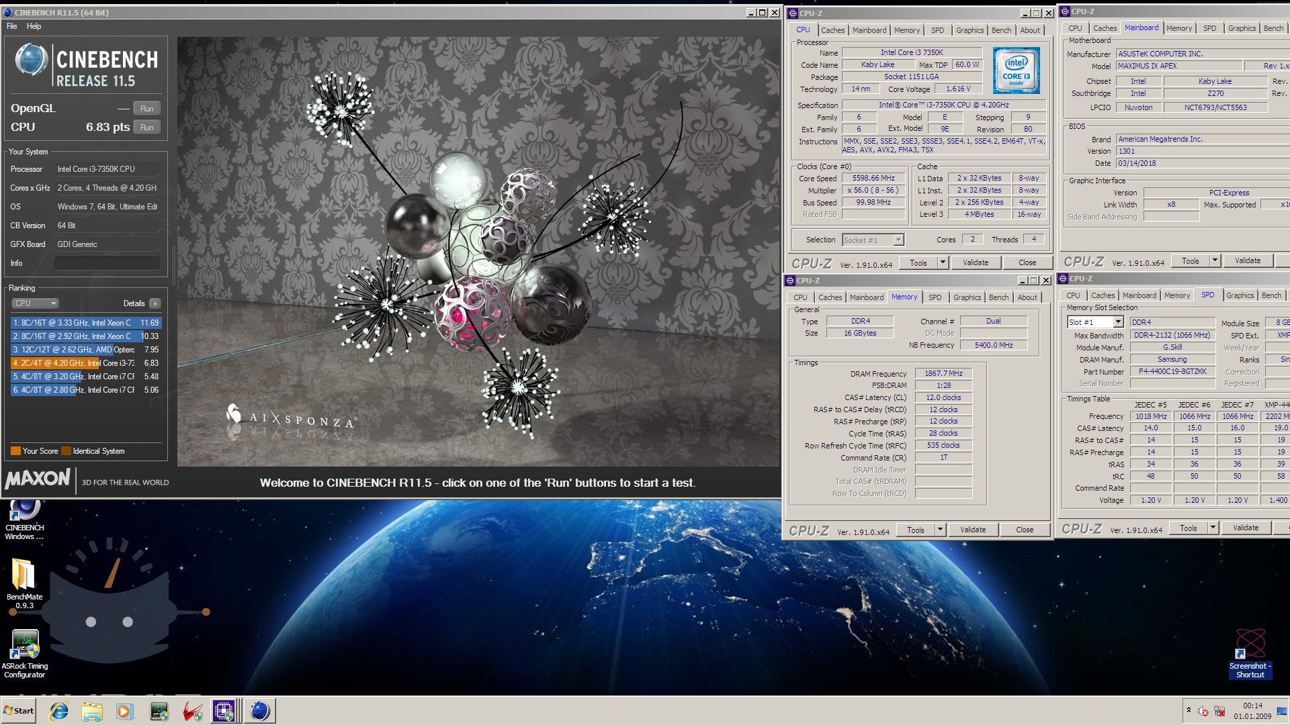This screenshot has width=1290, height=725.
Task: Click Close in the CPU-Z Memory window
Action: 1025,530
